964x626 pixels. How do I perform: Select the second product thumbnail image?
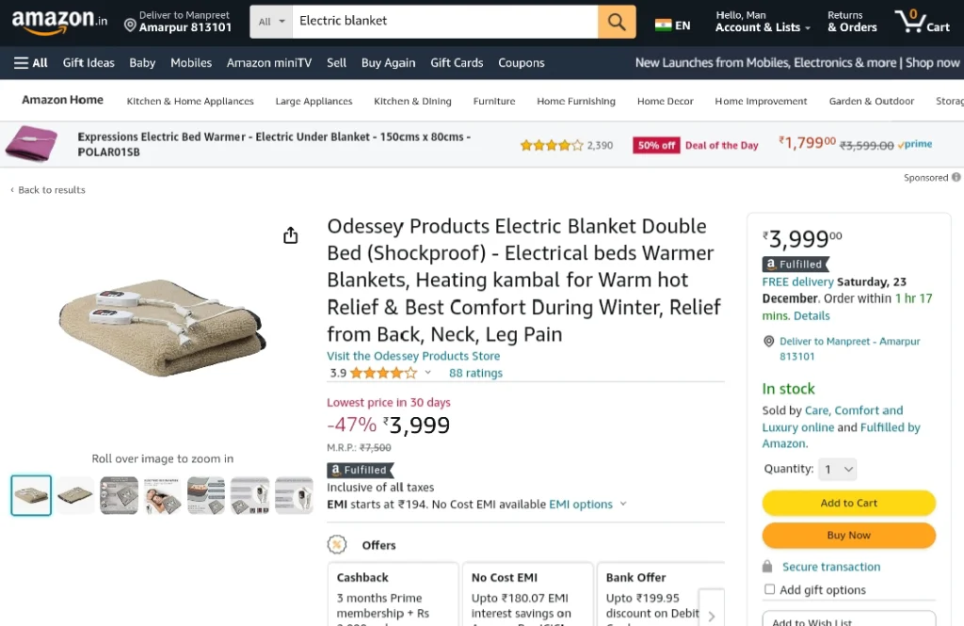(75, 495)
